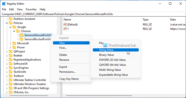186x98 pixels.
Task: Click the string icon of value 1
Action: (65, 29)
